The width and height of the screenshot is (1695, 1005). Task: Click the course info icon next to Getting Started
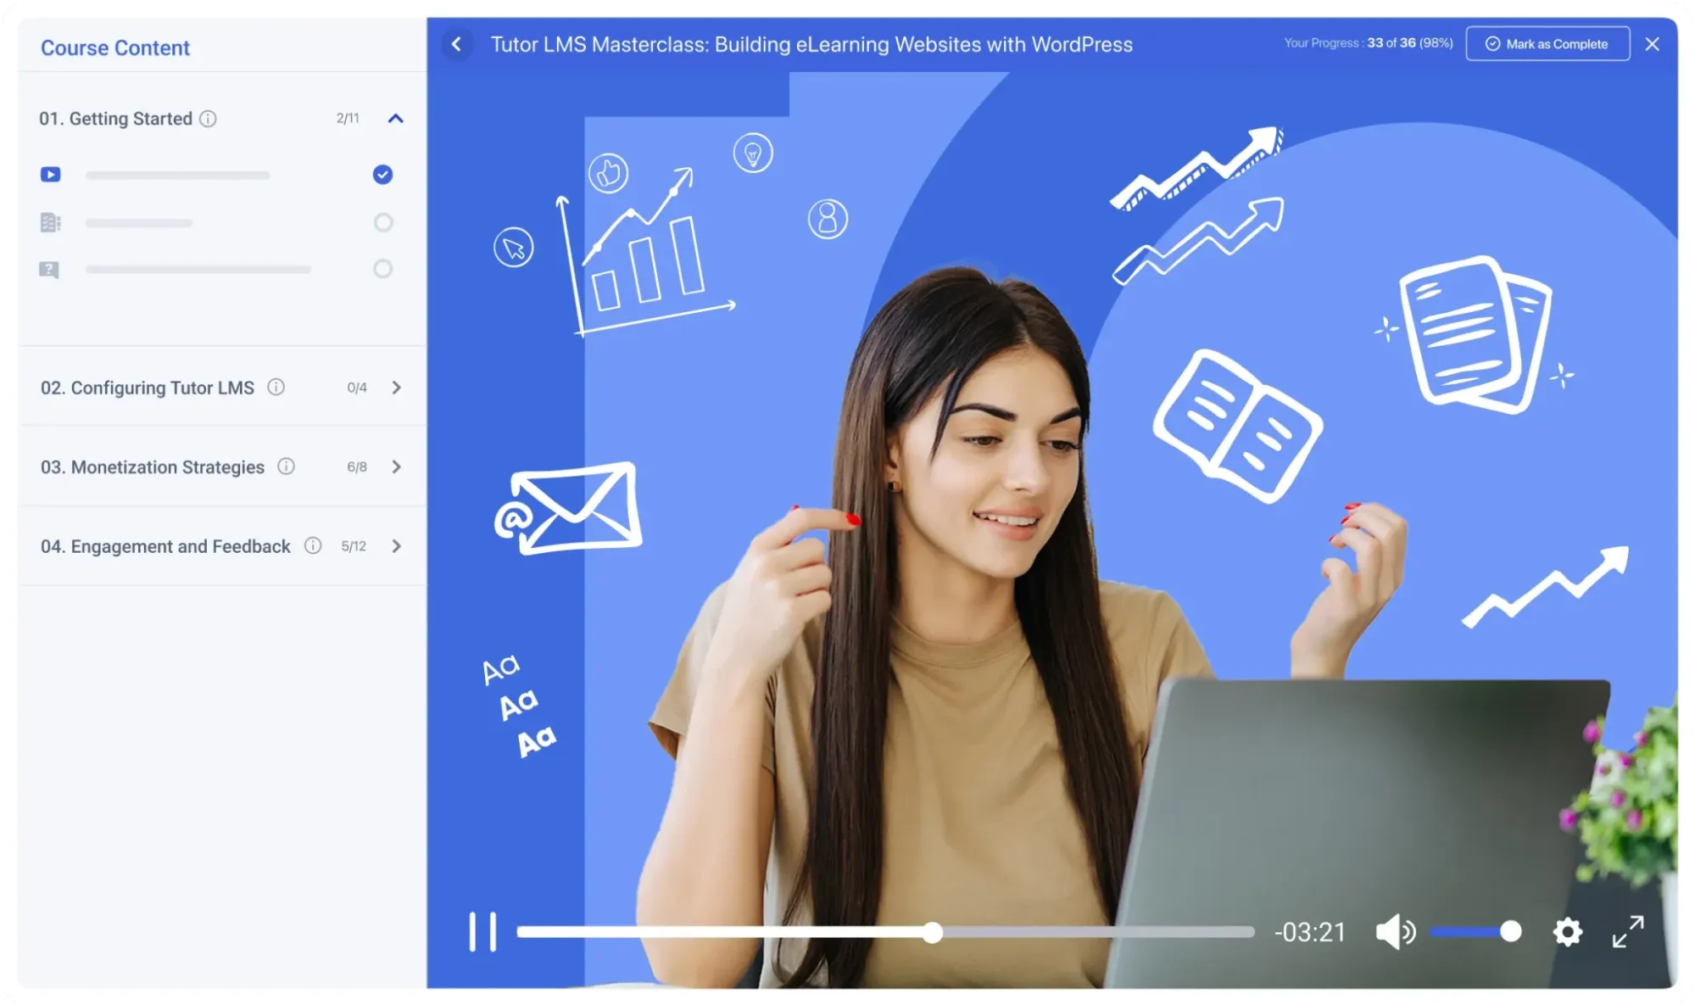click(208, 119)
